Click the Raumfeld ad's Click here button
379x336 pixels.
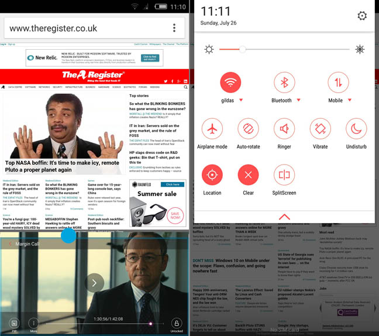coord(173,184)
